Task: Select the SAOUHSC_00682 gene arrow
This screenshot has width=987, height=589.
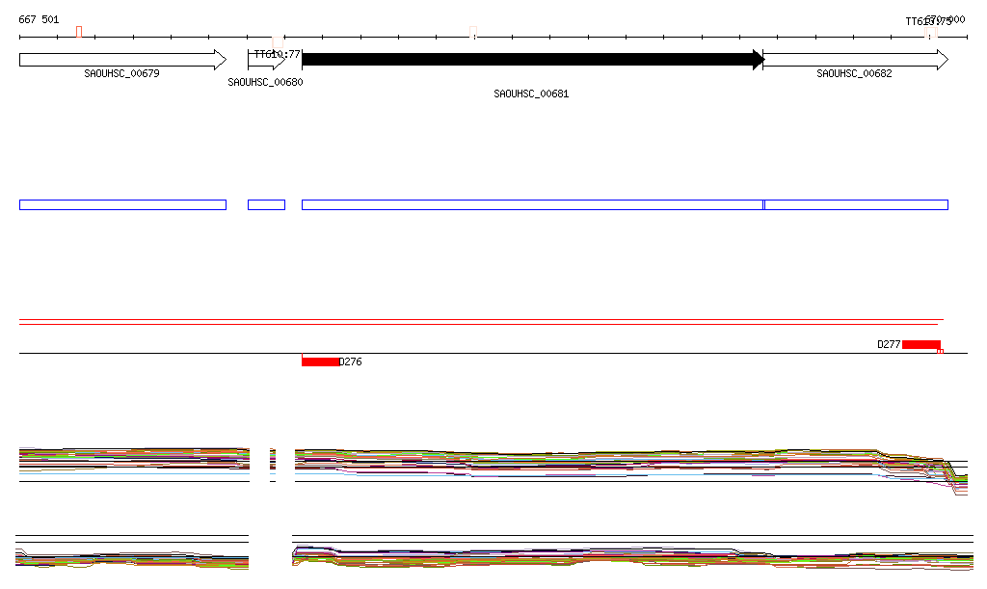Action: pyautogui.click(x=854, y=60)
